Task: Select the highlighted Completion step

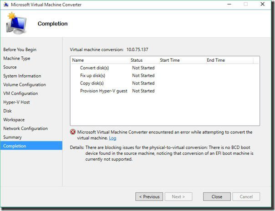Action: pos(31,146)
